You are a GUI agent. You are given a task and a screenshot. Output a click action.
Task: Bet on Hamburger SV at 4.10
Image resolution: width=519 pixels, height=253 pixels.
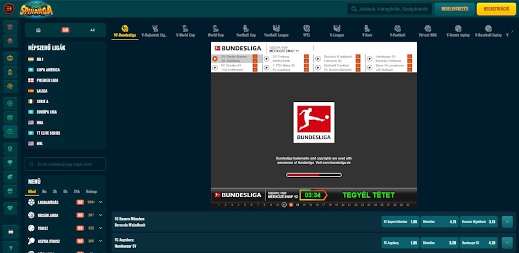478,243
